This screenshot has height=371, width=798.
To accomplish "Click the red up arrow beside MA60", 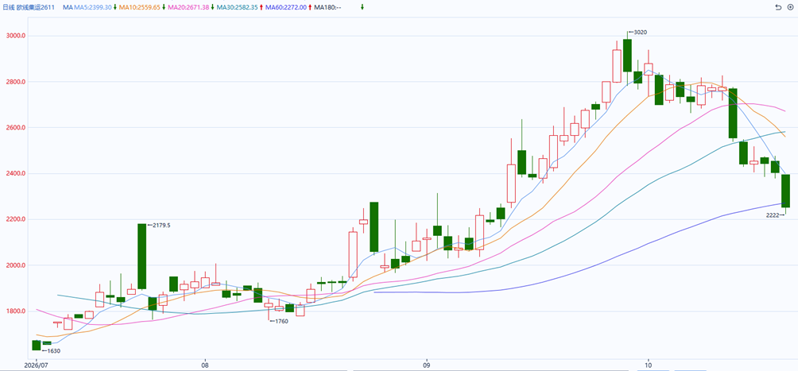I will pyautogui.click(x=310, y=7).
